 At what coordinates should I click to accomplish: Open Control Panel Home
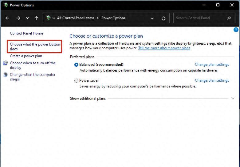[x=26, y=33]
